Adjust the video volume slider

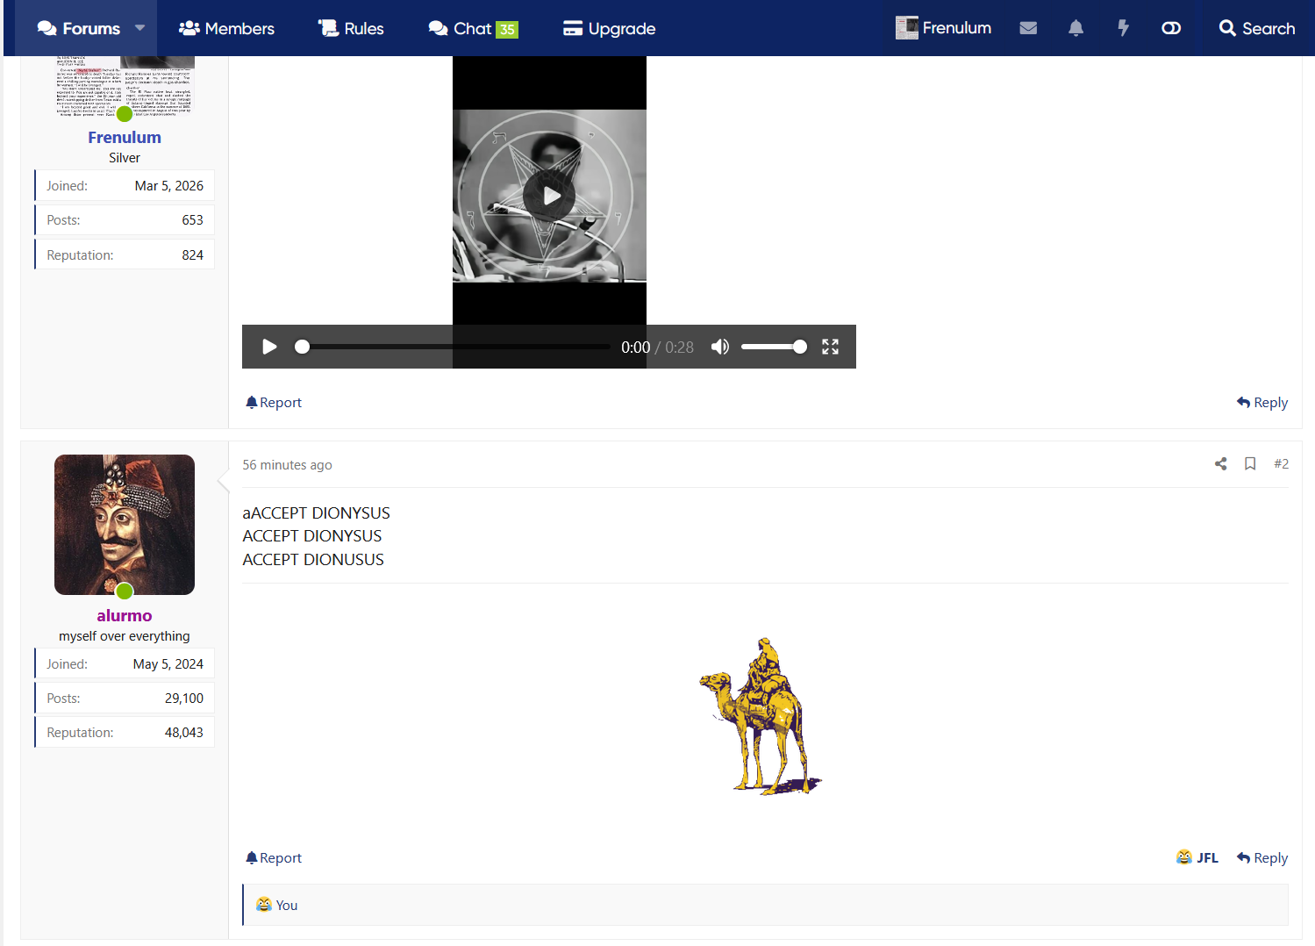pos(773,347)
